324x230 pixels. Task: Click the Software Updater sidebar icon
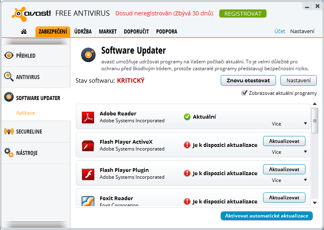9,97
